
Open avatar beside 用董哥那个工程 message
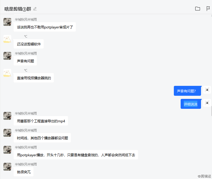(x=7, y=116)
